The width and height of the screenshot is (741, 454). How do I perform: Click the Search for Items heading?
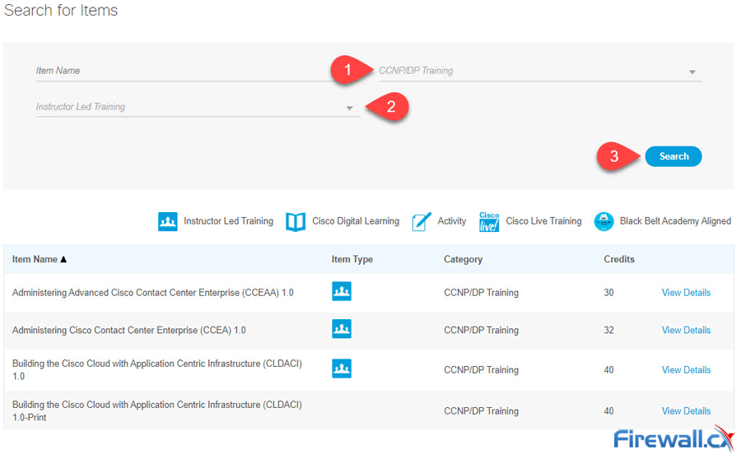[61, 11]
